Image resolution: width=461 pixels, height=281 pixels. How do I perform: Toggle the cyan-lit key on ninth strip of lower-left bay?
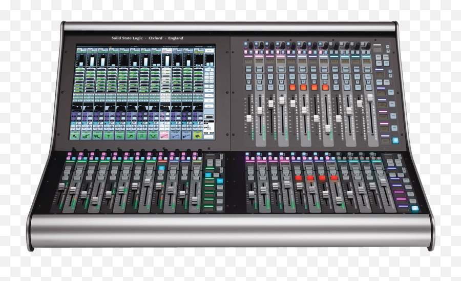tap(162, 168)
